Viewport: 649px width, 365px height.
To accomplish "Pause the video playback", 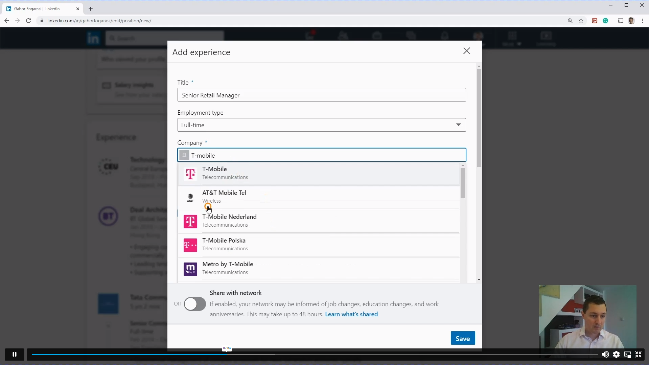I will (15, 354).
